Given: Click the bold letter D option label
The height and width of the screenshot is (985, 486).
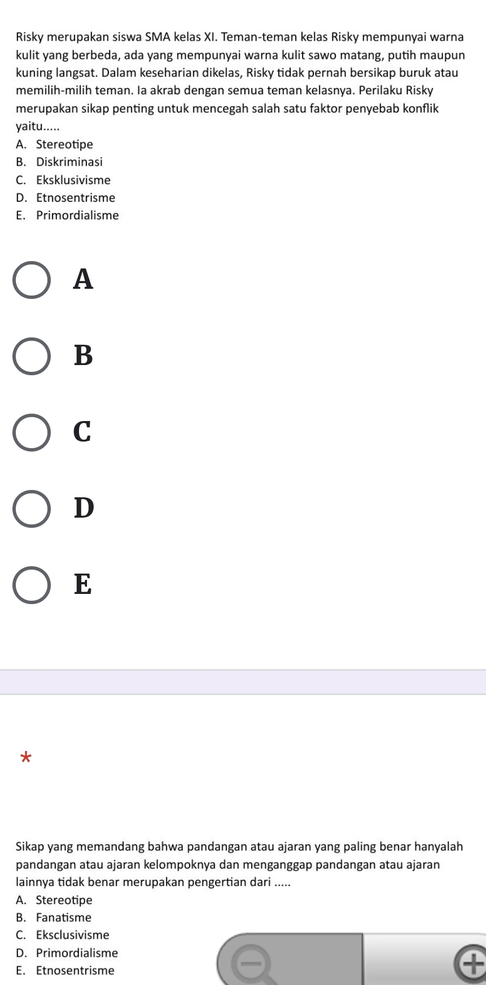Looking at the screenshot, I should [x=84, y=508].
